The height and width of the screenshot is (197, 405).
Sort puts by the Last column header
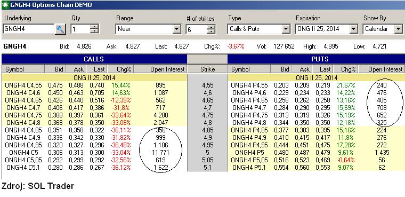tap(322, 69)
